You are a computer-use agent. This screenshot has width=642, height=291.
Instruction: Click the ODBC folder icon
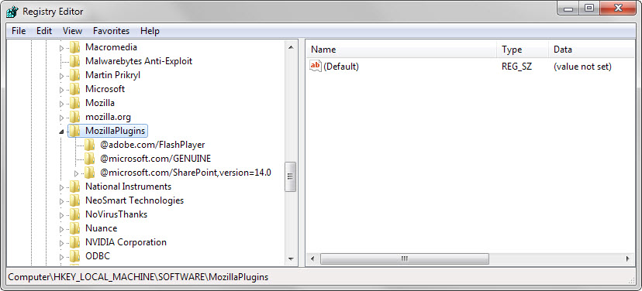pos(74,256)
